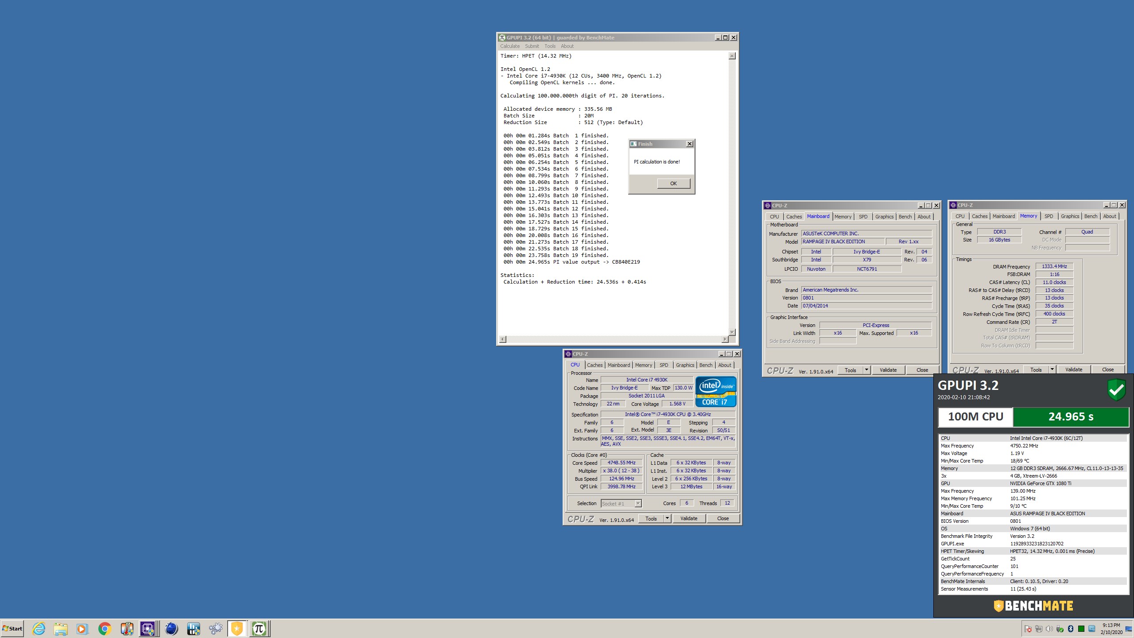The image size is (1134, 638).
Task: Open the Calculate menu in GPUPI
Action: click(510, 46)
